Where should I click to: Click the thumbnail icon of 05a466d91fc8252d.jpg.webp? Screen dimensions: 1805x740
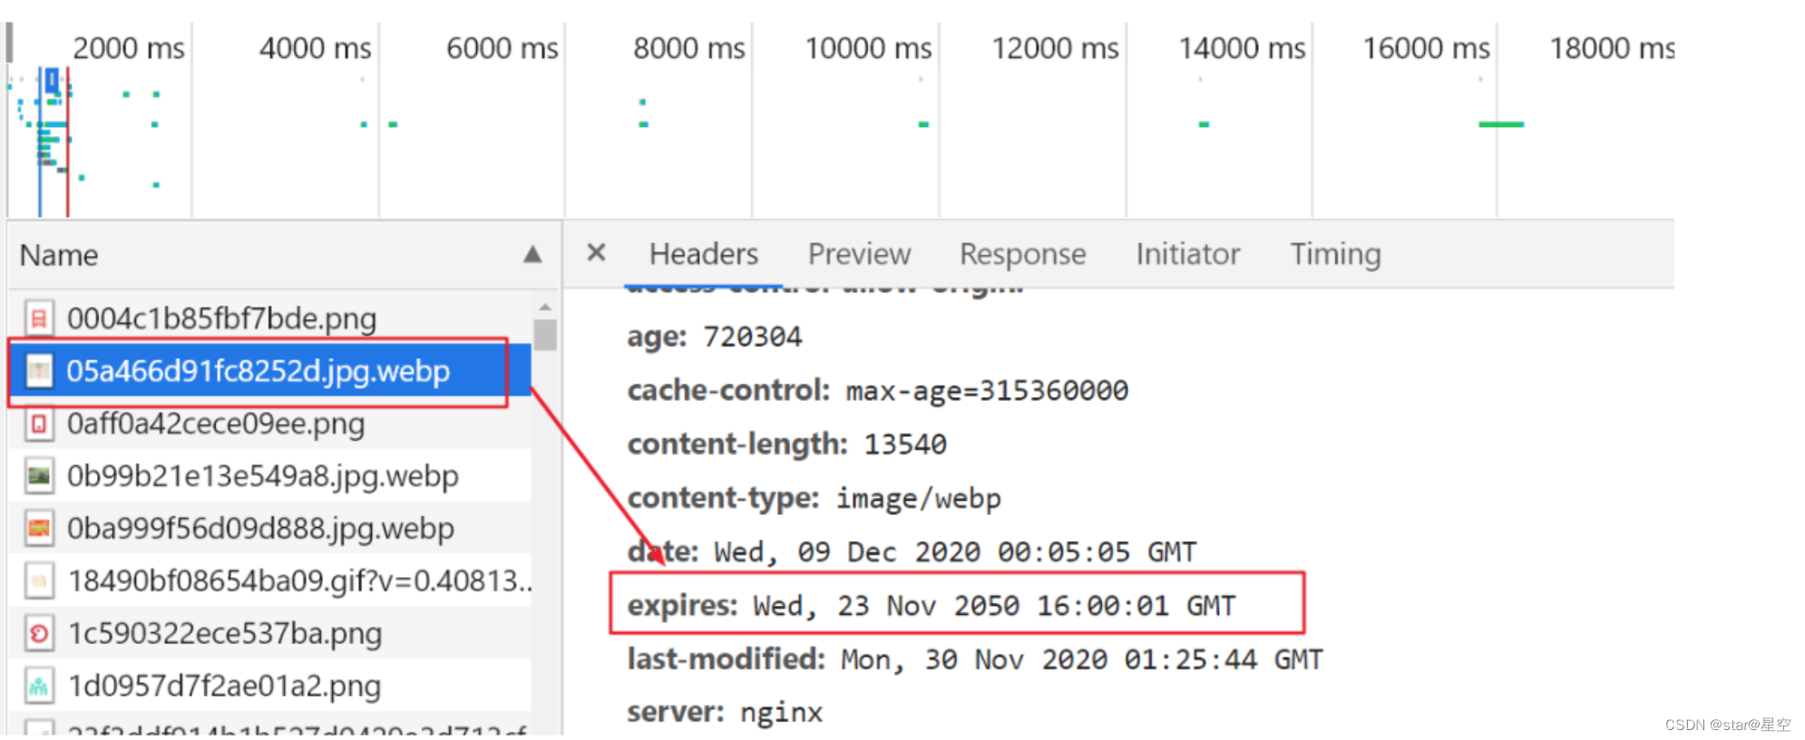point(39,371)
